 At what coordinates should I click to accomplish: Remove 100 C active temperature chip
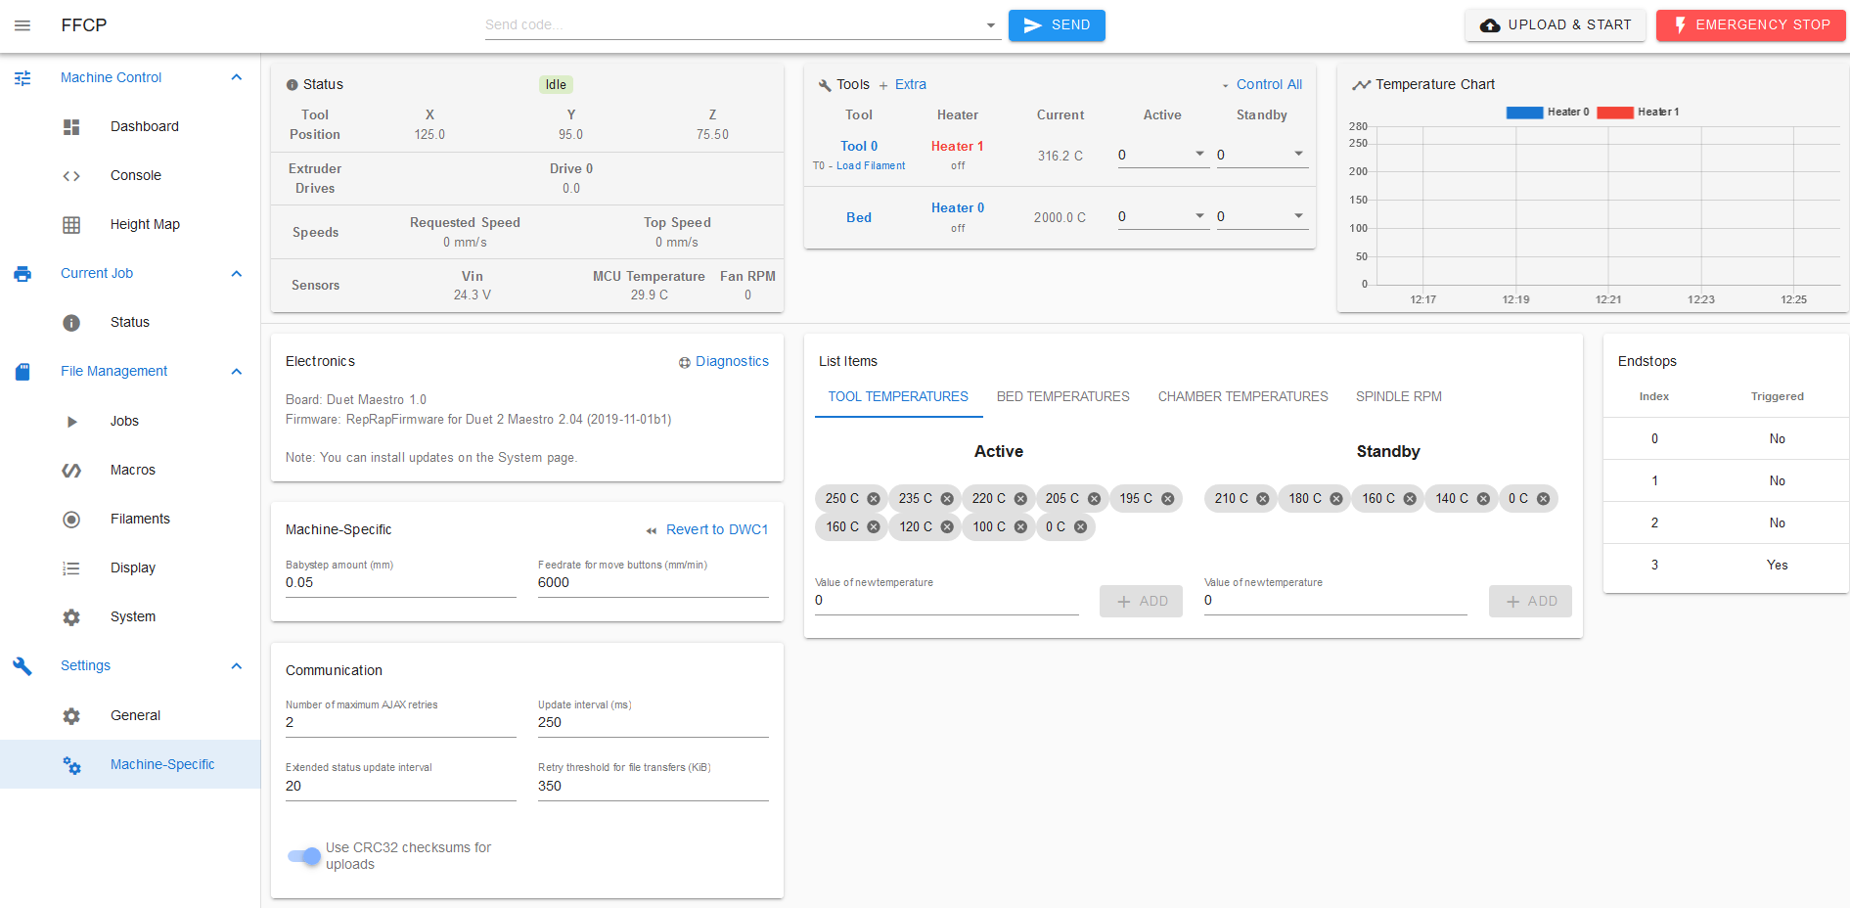coord(1020,527)
